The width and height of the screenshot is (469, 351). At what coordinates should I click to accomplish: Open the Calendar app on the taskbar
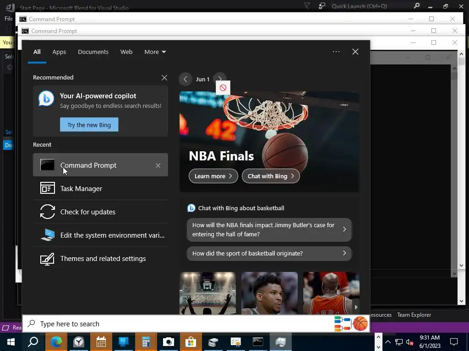click(101, 342)
